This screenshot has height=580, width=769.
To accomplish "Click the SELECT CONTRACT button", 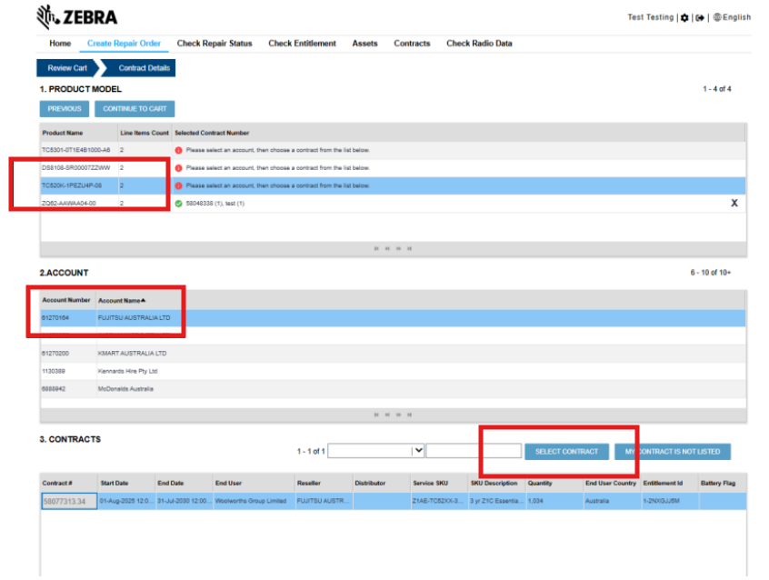I will pyautogui.click(x=566, y=452).
